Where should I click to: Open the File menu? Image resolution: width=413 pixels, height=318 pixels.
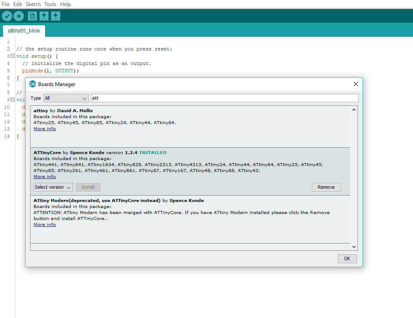coord(6,4)
